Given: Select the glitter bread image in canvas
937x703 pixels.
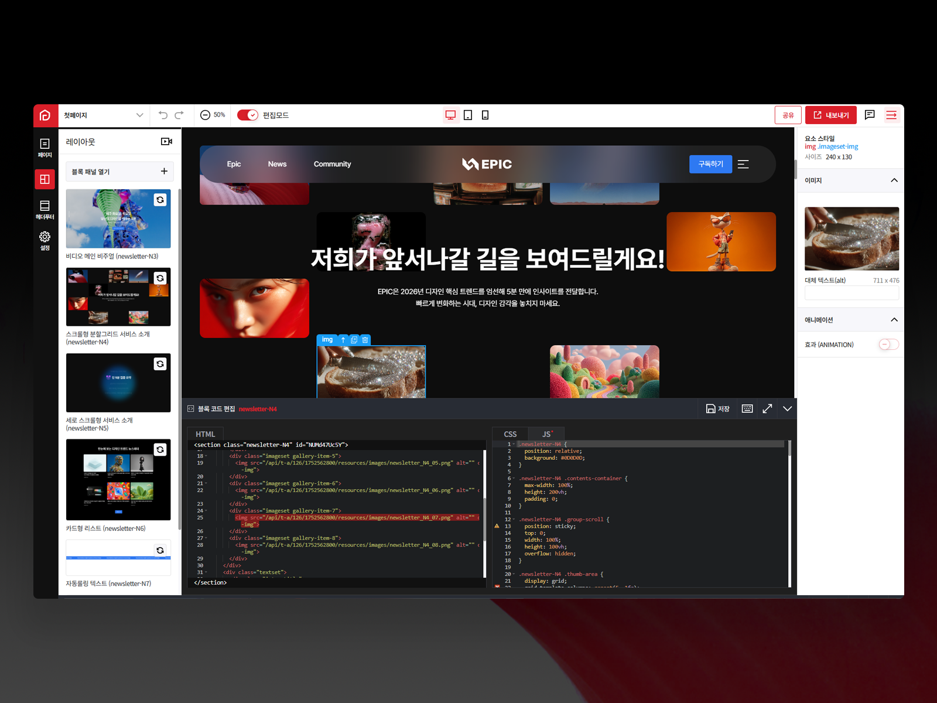Looking at the screenshot, I should (x=371, y=372).
